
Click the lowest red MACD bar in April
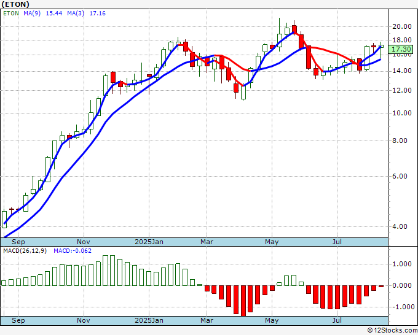tap(243, 301)
